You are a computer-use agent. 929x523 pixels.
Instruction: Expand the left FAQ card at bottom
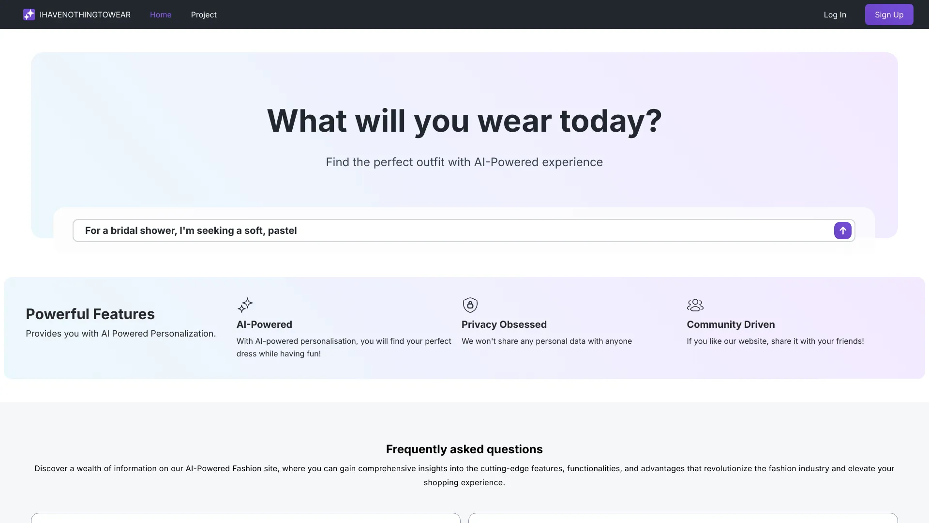[245, 518]
